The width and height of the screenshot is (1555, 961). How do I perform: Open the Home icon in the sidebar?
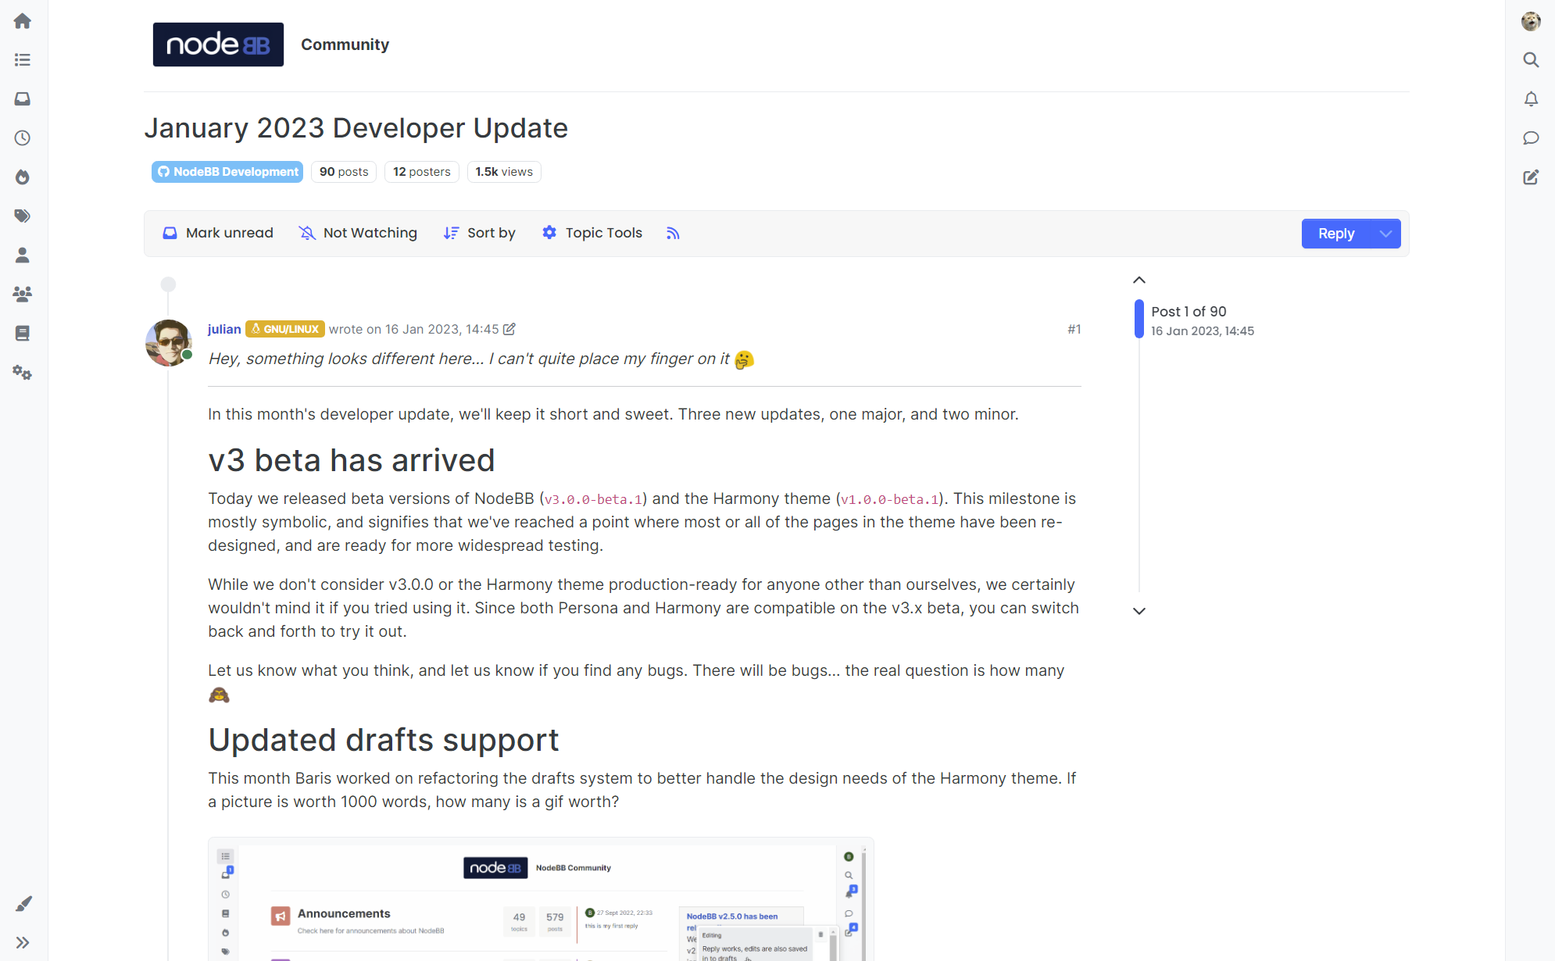coord(23,21)
